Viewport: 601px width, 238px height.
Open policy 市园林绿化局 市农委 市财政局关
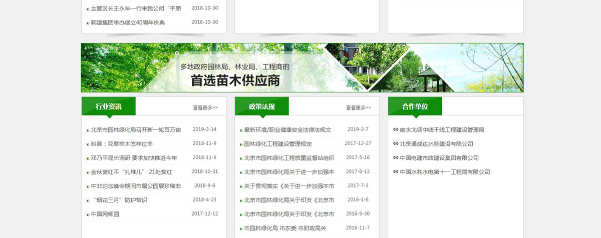[x=285, y=228]
